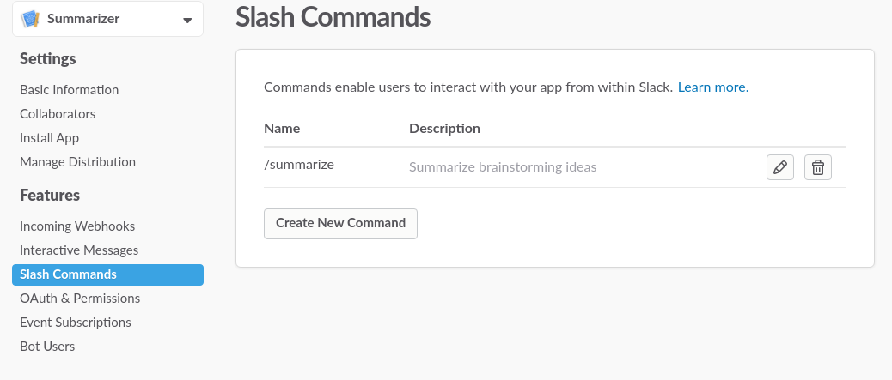Screen dimensions: 892x380
Task: Follow the Learn more link
Action: click(x=712, y=87)
